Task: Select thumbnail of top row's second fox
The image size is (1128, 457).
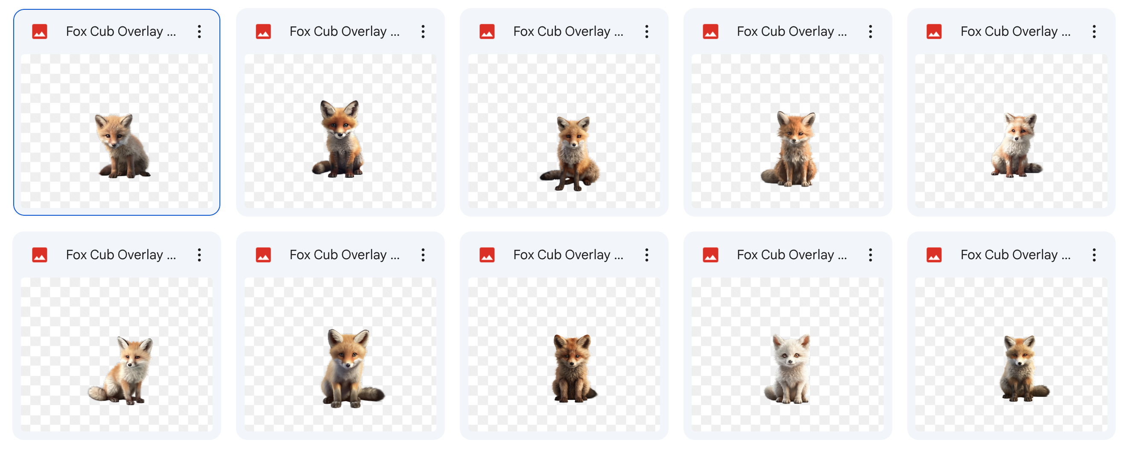Action: [x=340, y=131]
